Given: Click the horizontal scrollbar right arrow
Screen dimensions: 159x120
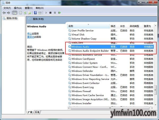Looking at the screenshot, I should [x=152, y=108].
